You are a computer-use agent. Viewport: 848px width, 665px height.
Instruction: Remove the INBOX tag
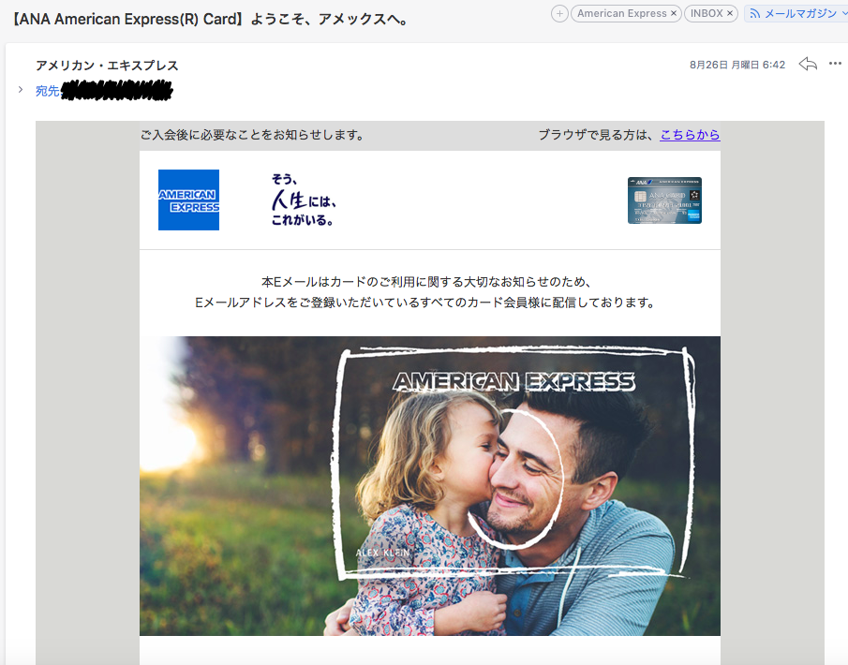(x=730, y=13)
